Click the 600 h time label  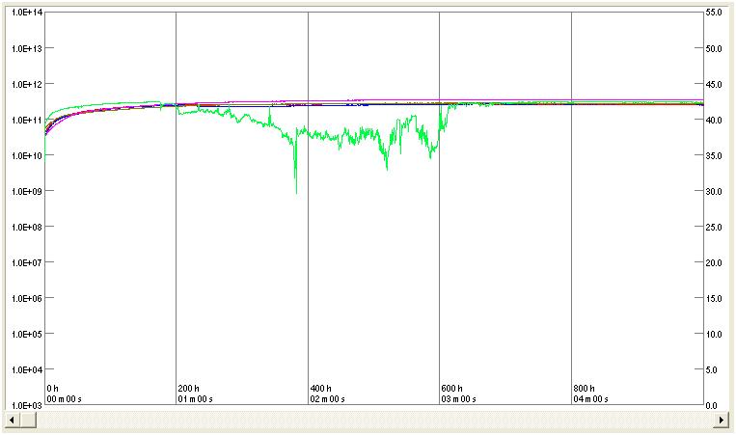coord(452,388)
